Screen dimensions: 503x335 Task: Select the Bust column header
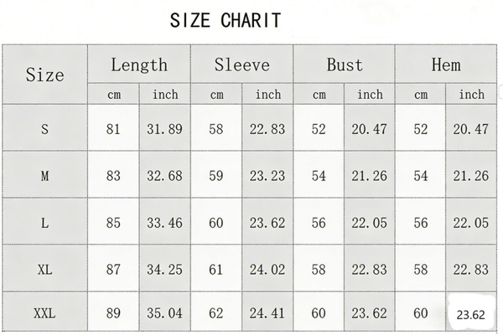coord(344,64)
